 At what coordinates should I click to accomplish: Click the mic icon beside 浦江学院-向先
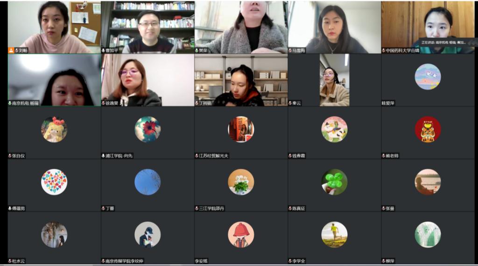pyautogui.click(x=103, y=156)
